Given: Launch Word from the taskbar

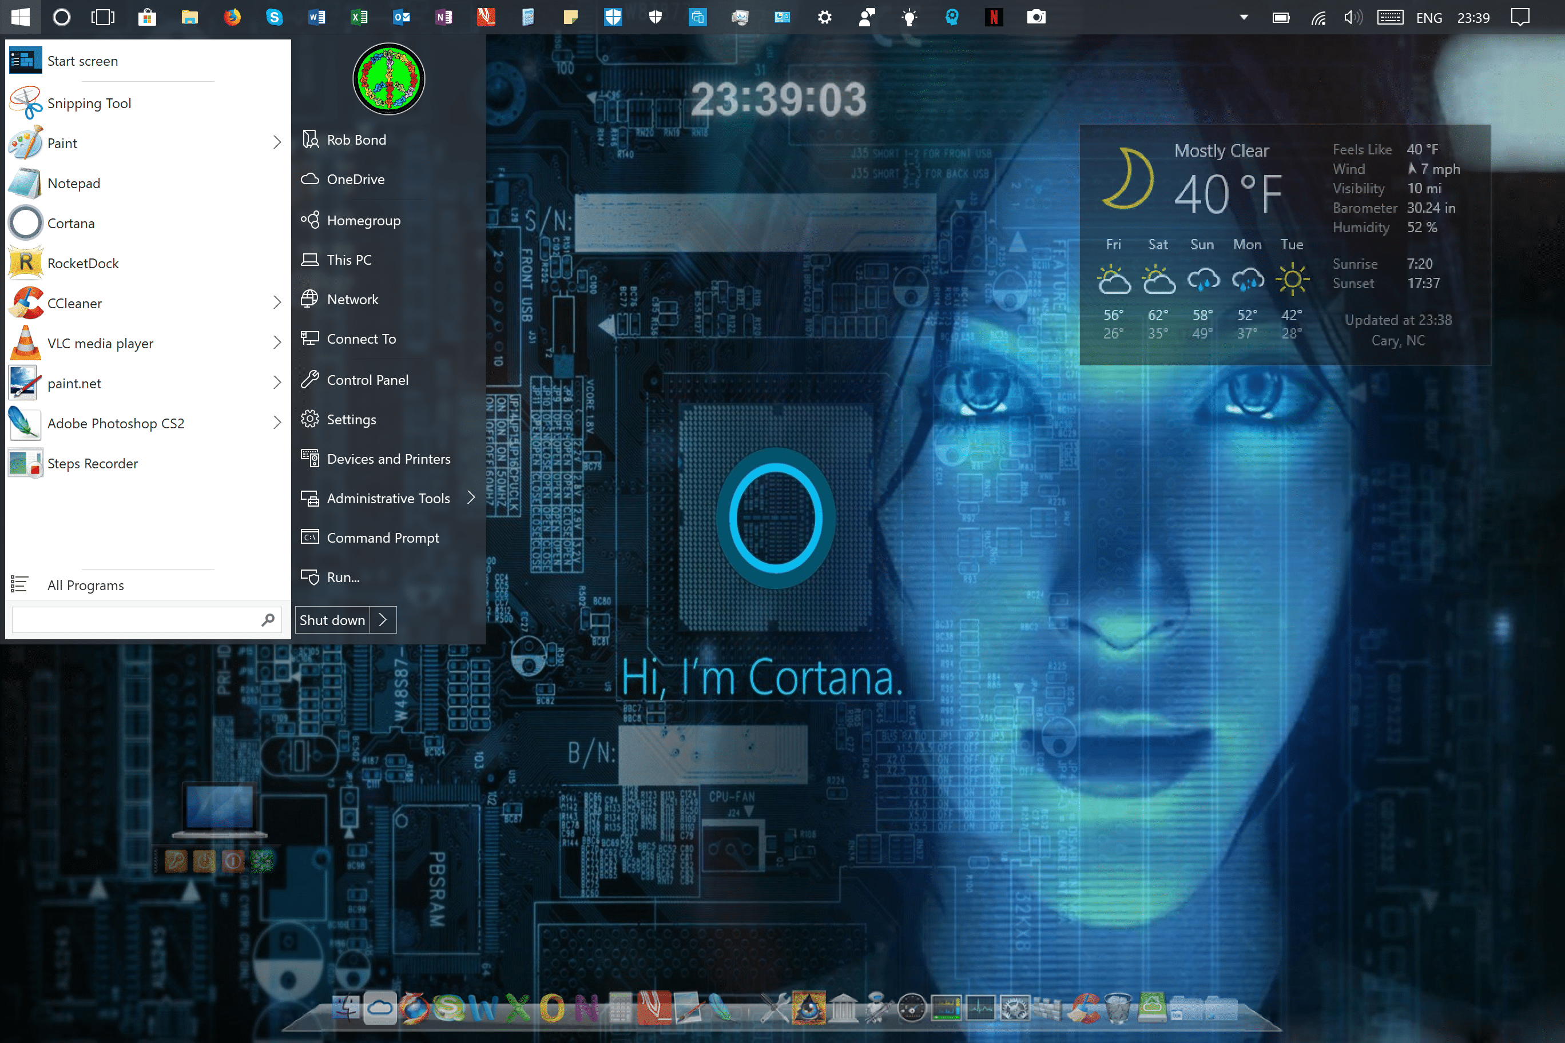Looking at the screenshot, I should click(x=317, y=17).
